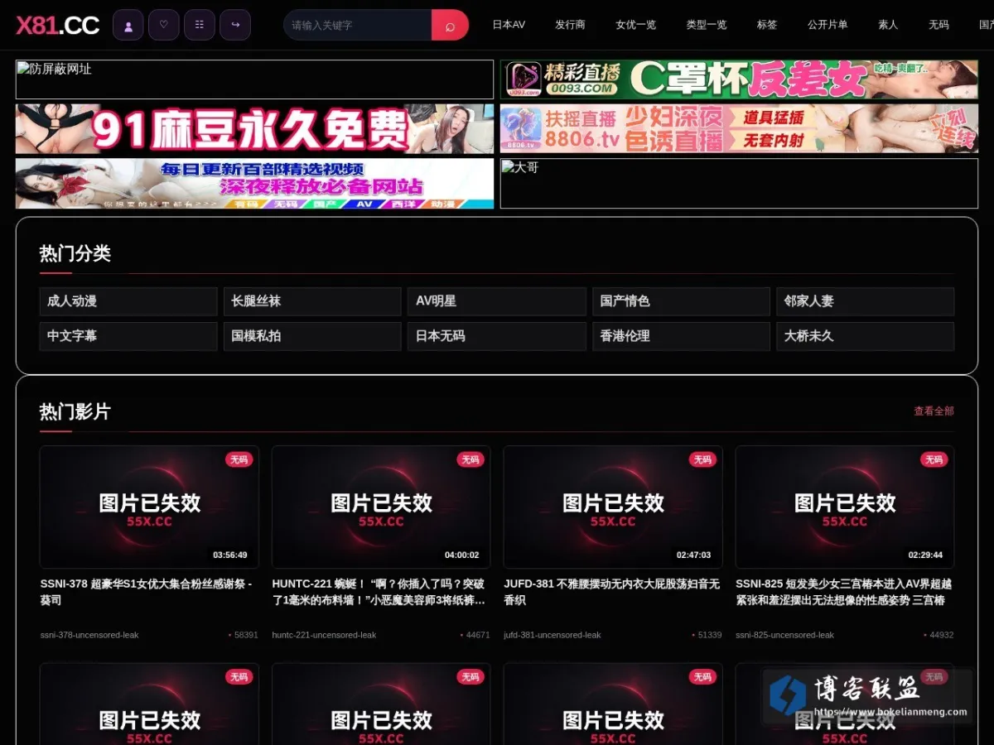
Task: Open the 标签 menu item
Action: (767, 25)
